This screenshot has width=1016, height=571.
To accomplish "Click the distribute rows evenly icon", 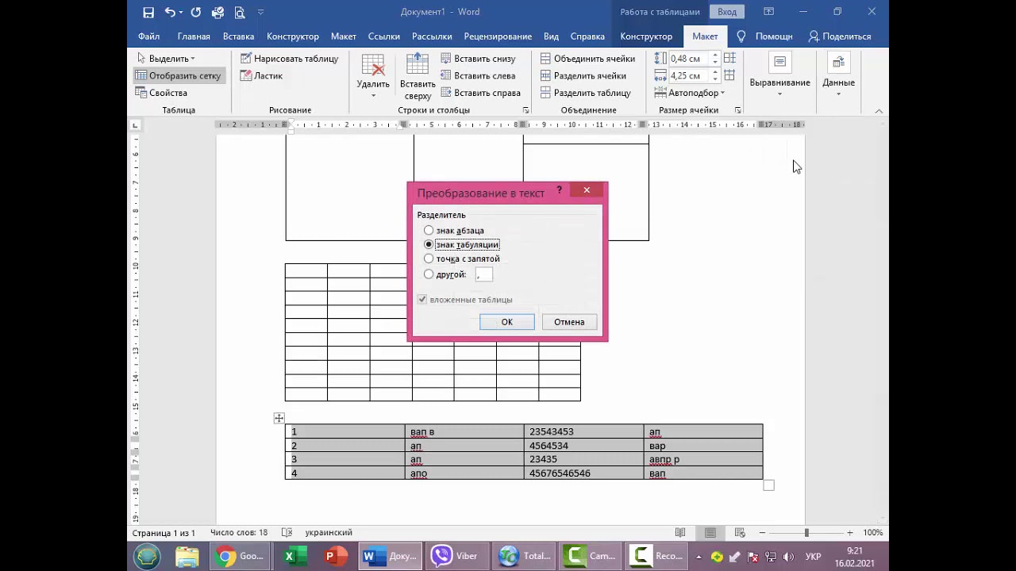I will point(729,59).
